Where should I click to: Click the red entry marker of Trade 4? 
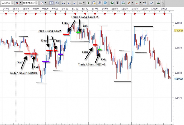95,45
